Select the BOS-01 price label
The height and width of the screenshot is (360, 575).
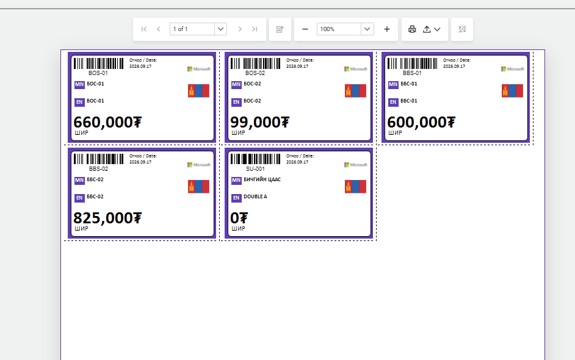click(142, 97)
